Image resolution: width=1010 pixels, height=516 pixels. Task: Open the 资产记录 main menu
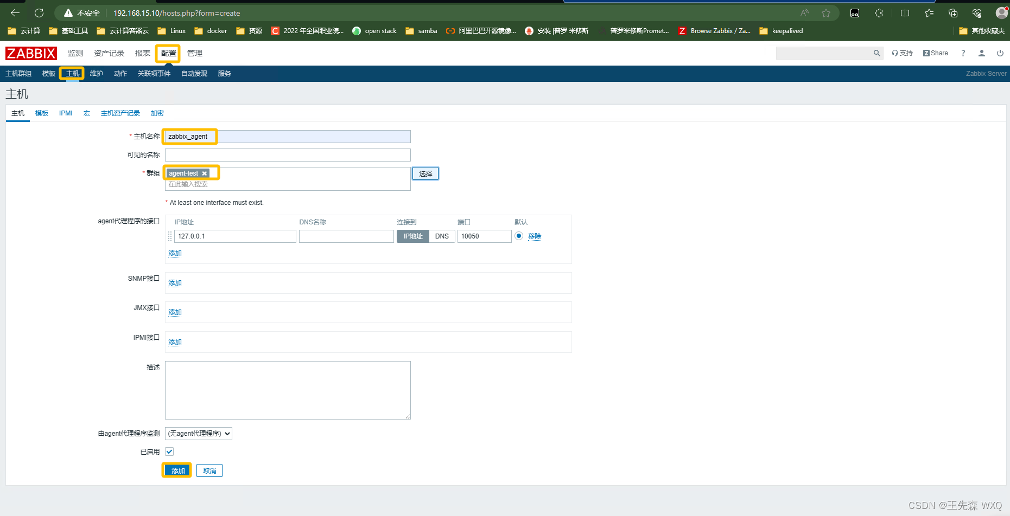click(x=109, y=53)
